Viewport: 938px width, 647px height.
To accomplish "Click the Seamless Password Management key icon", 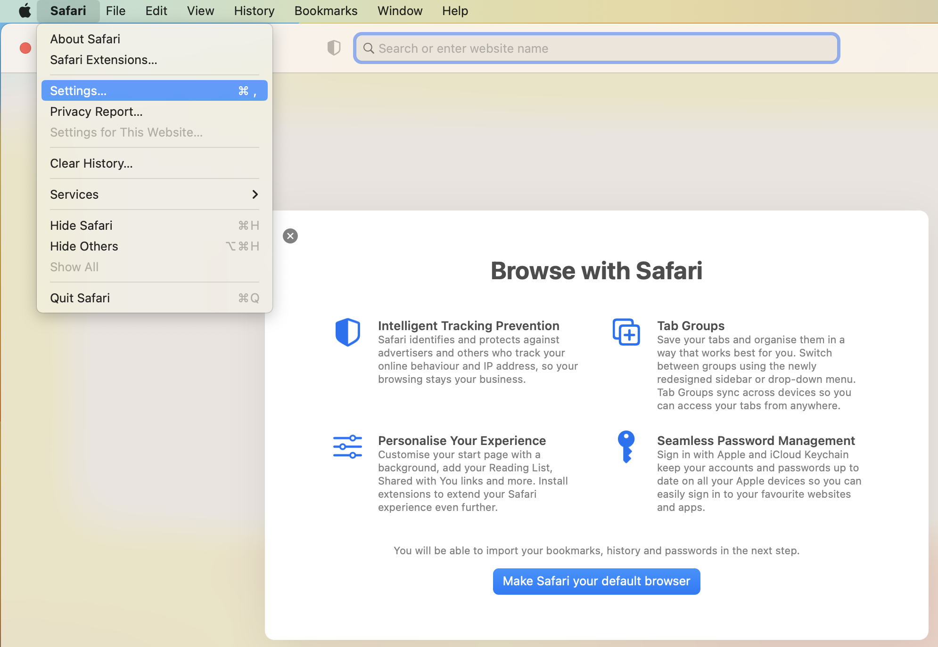I will [626, 447].
